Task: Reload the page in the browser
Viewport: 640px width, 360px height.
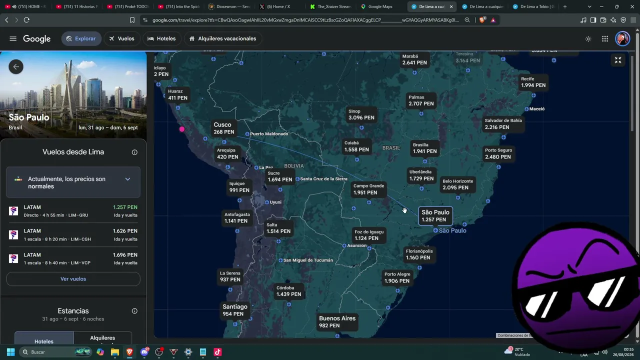Action: 26,20
